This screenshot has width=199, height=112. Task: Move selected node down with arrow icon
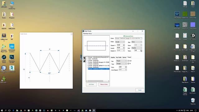coord(84,61)
